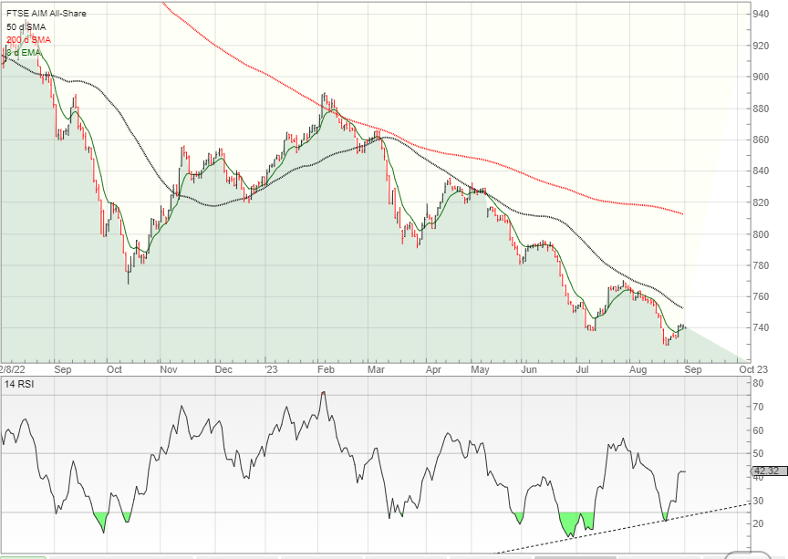Click the 780 price axis label
Viewport: 788px width, 559px height.
761,265
